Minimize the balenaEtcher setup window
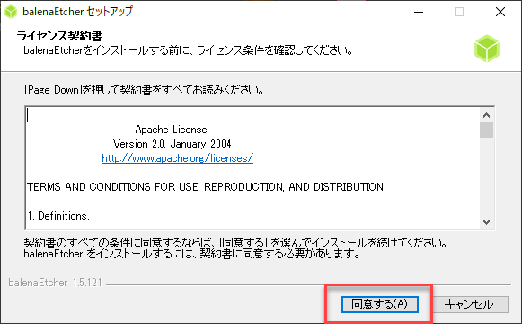Screen dimensions: 522x324 click(419, 12)
